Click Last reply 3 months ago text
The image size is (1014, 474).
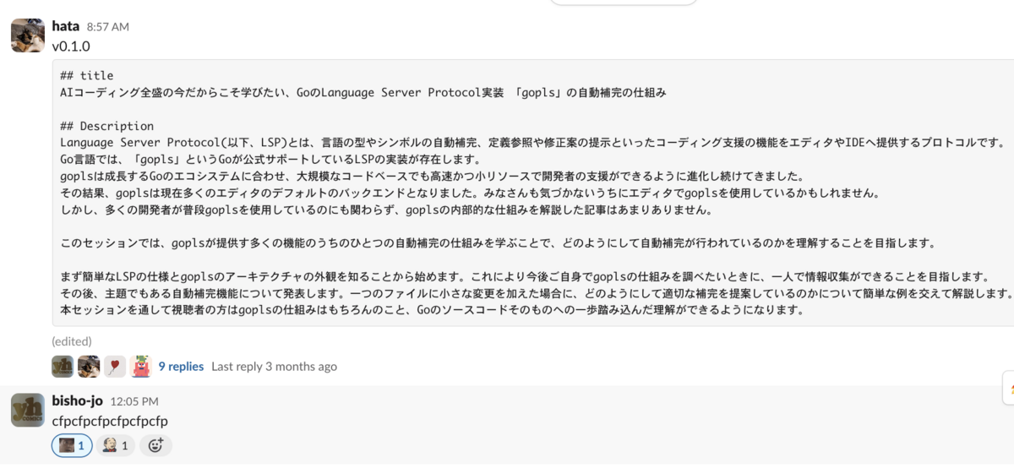click(274, 366)
